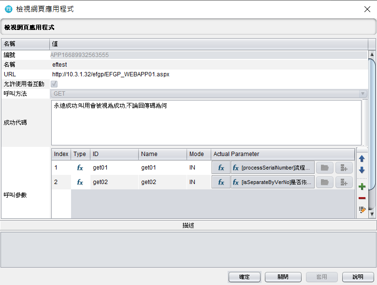Click the Index column header
The height and width of the screenshot is (285, 377).
[61, 154]
